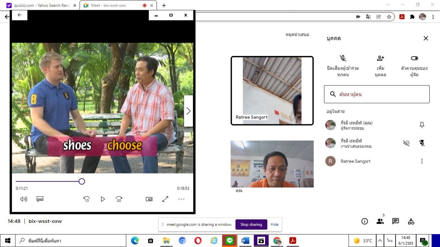The width and height of the screenshot is (440, 247).
Task: Hide the sharing notification bar
Action: (275, 224)
